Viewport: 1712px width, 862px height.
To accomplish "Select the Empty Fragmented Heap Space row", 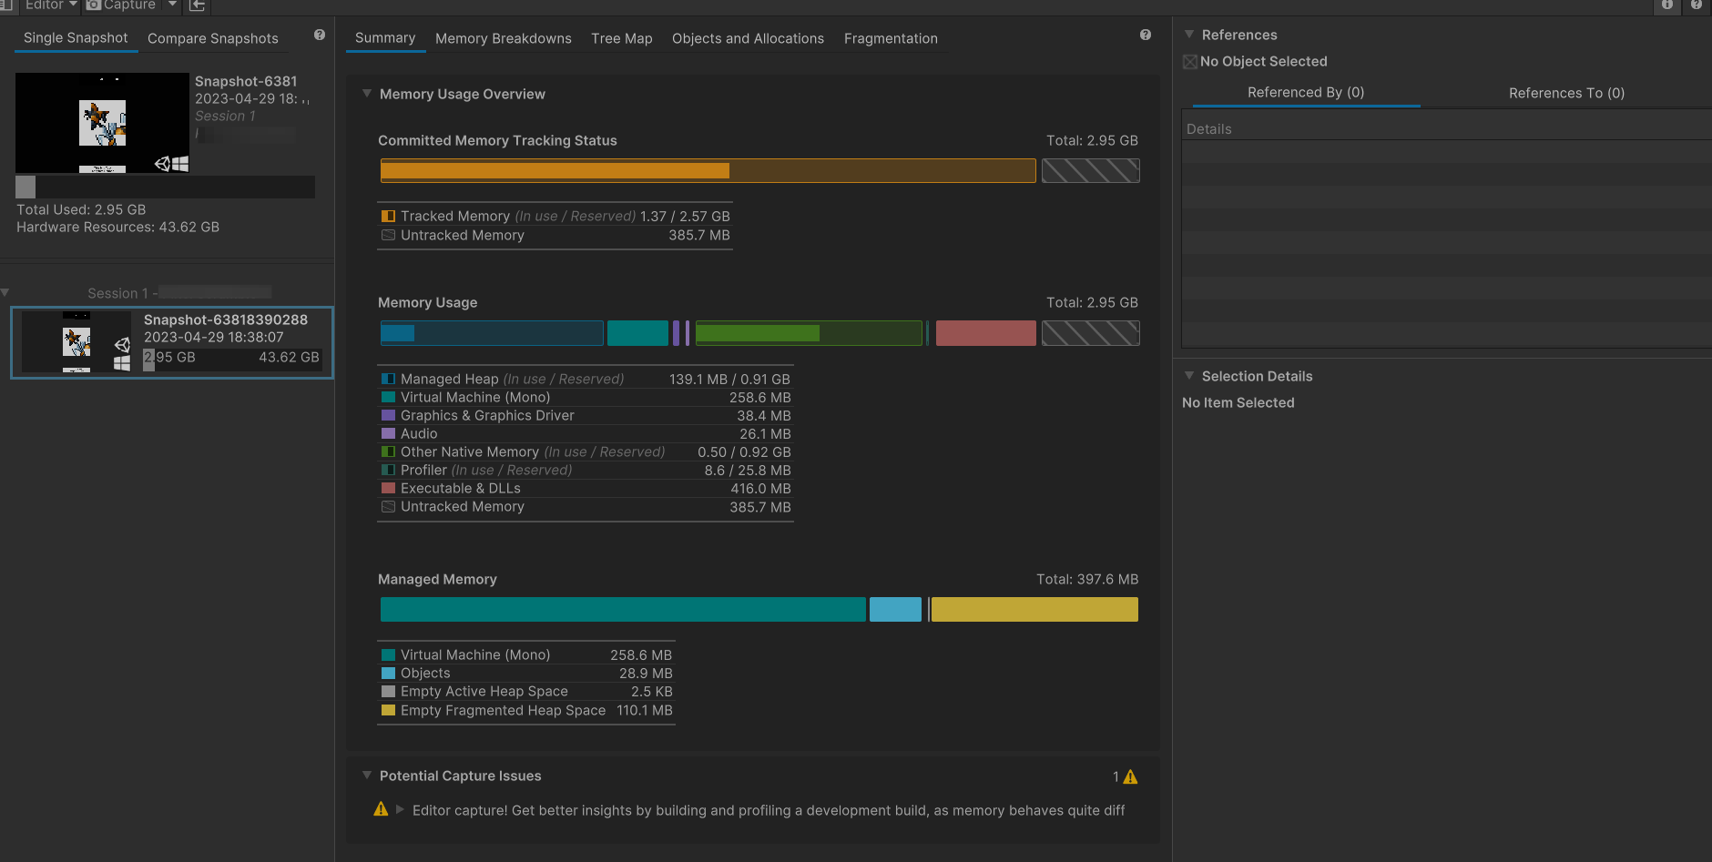I will click(x=526, y=711).
